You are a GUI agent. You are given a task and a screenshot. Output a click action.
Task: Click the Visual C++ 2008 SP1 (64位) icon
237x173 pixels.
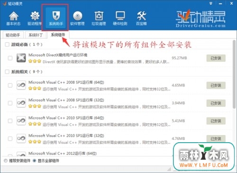coord(21,85)
